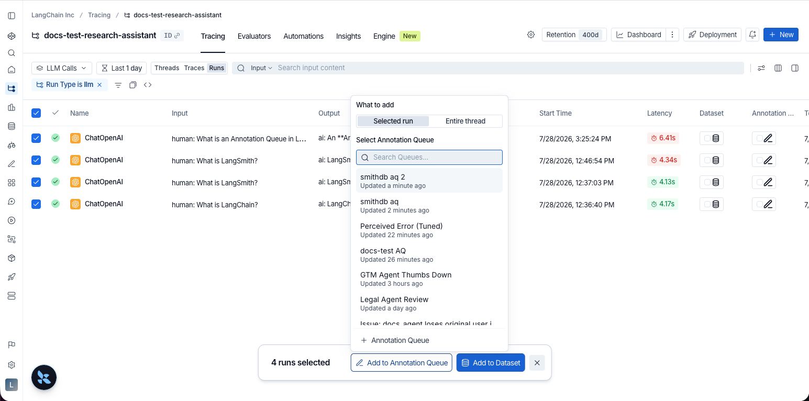Remove the 'Run Type is llm' filter chip
The image size is (809, 401).
click(99, 85)
